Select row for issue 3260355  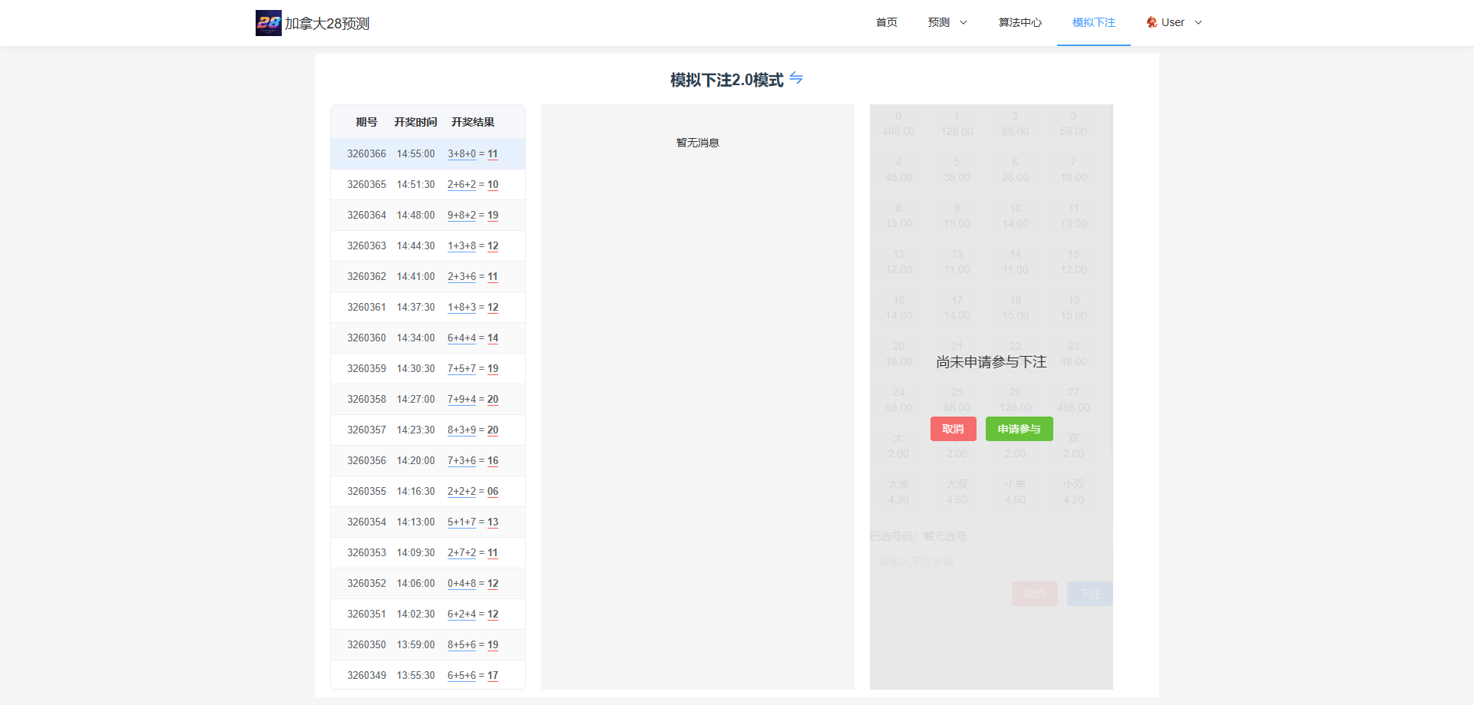428,491
